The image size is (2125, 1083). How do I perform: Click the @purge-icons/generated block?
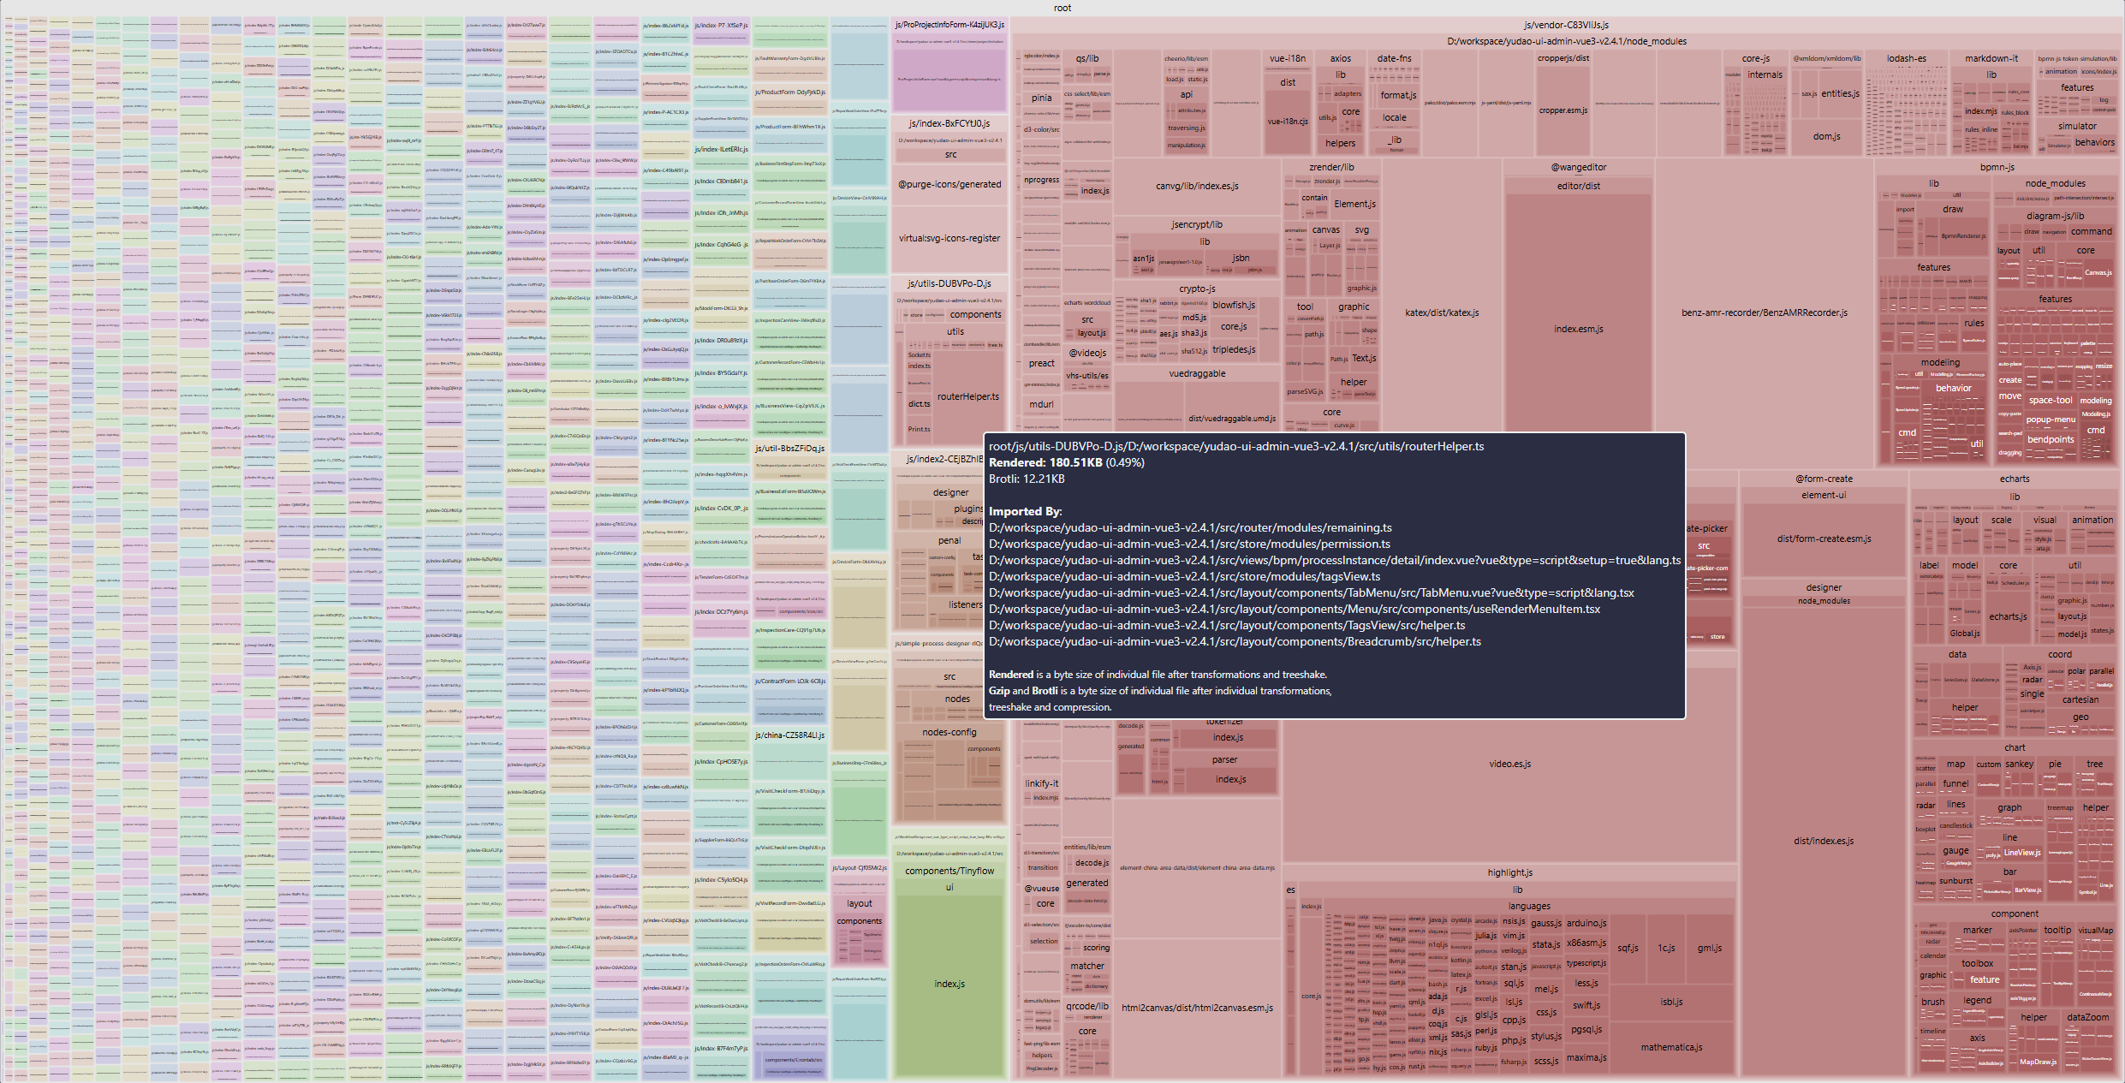949,185
